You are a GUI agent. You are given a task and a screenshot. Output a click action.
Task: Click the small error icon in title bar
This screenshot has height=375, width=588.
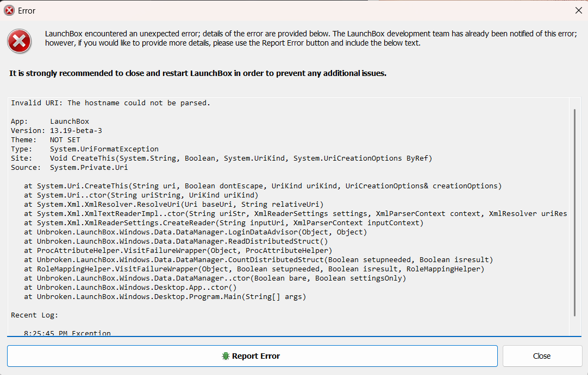[9, 10]
